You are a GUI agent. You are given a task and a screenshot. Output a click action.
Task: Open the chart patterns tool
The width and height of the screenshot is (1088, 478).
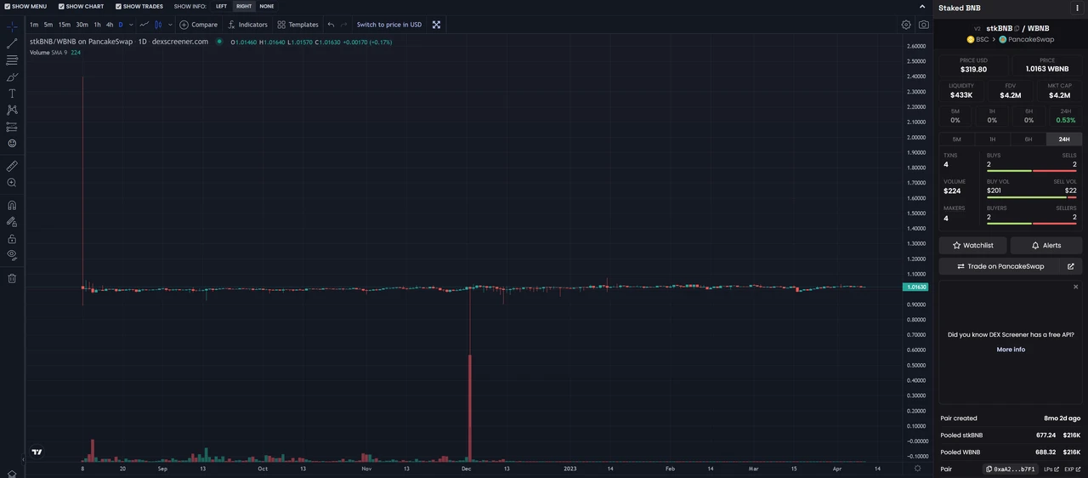[x=12, y=110]
